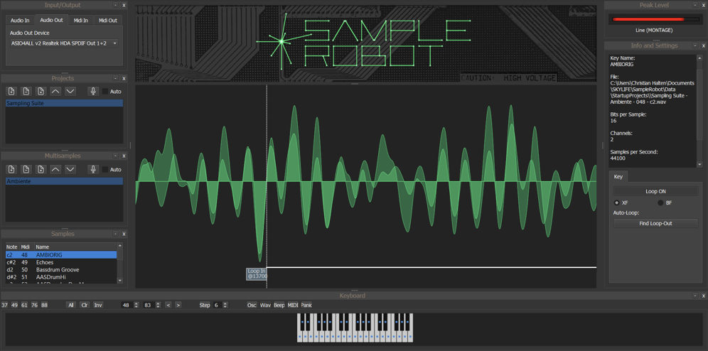Screen dimensions: 708x351
Task: Select the Echoes sample row
Action: click(x=61, y=262)
